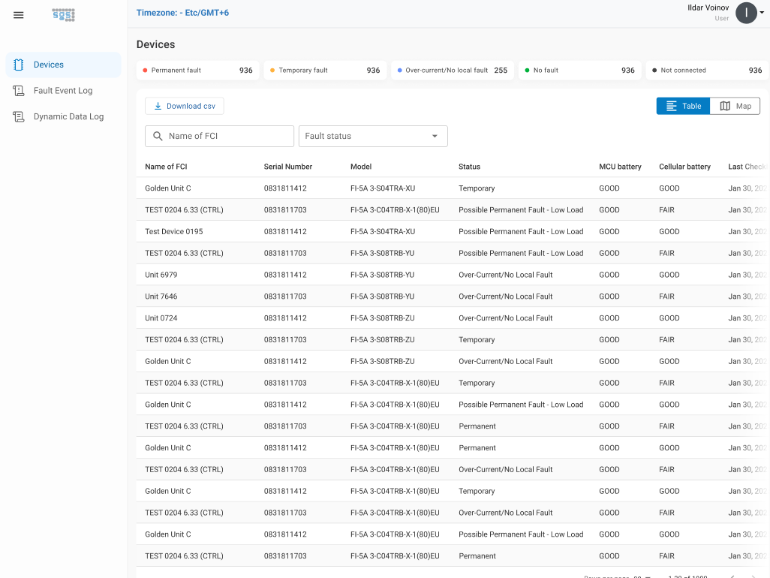
Task: Click the user avatar circle
Action: tap(746, 14)
